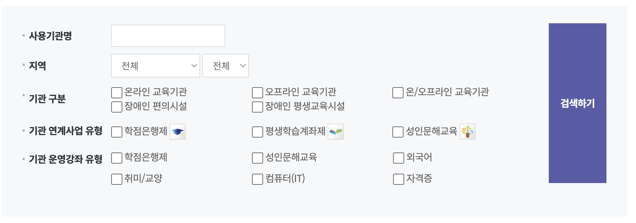Check the 평생학습계좌제 filter box

[x=256, y=131]
